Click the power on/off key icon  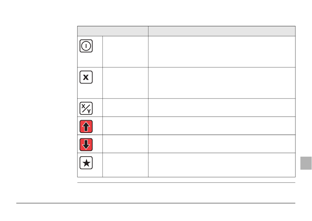86,46
